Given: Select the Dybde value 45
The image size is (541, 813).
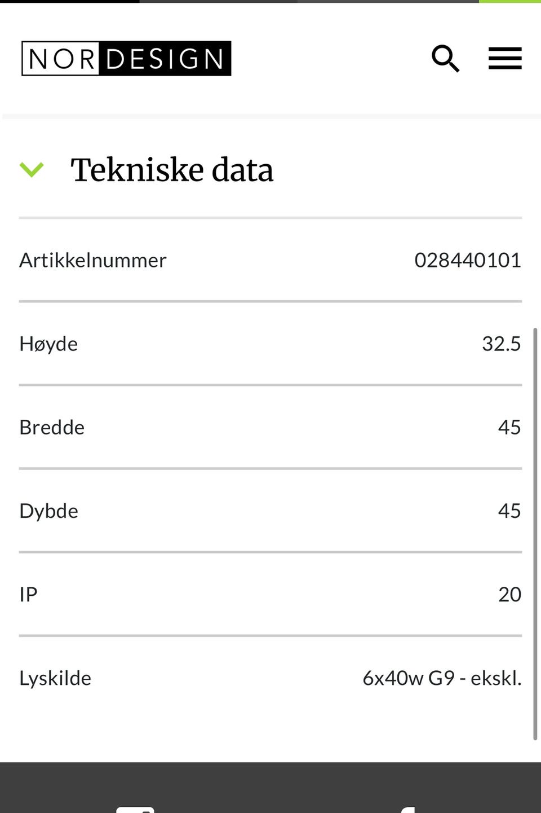Looking at the screenshot, I should coord(509,511).
